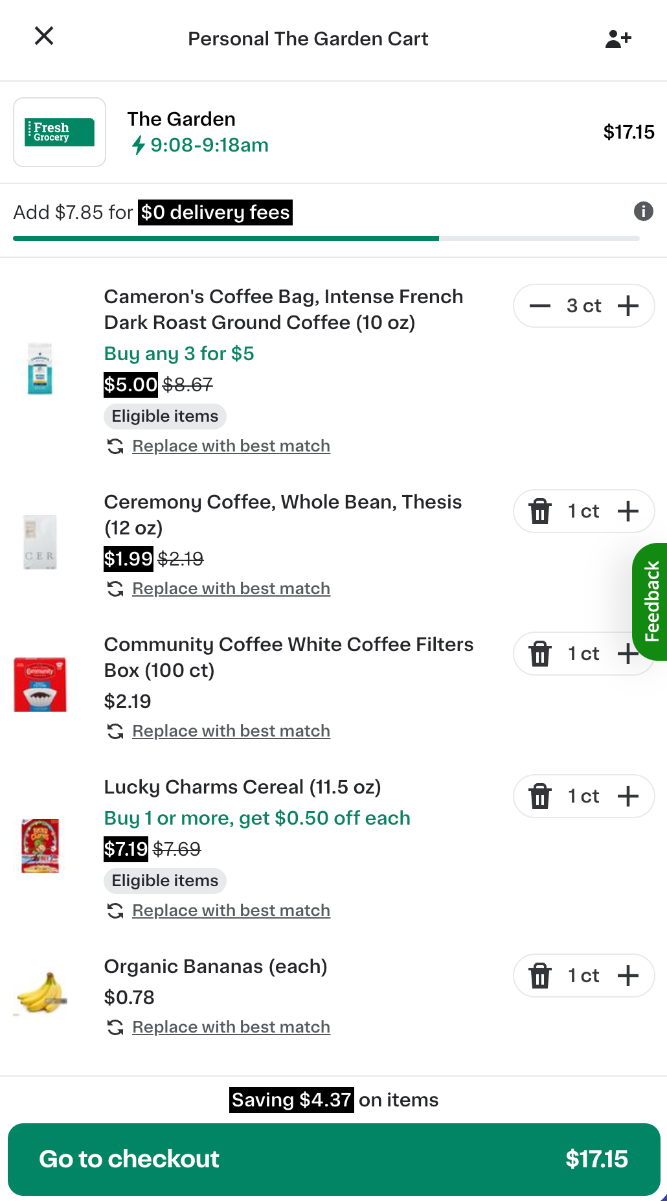Screen dimensions: 667x1201
Task: Select Replace with best match for bananas
Action: pos(231,1027)
